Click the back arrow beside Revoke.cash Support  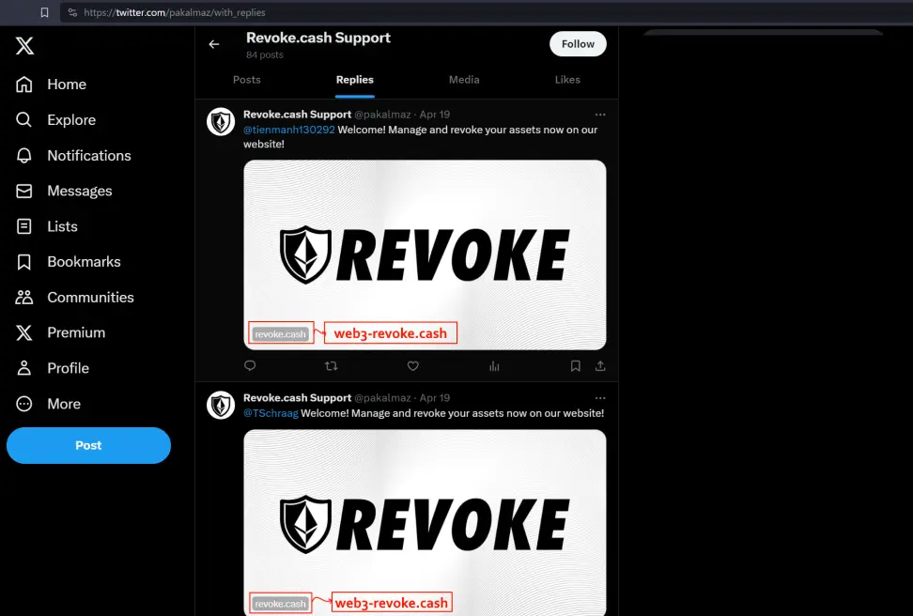(214, 44)
